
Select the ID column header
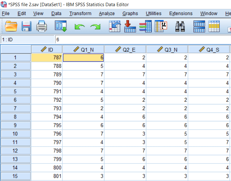tap(47, 50)
